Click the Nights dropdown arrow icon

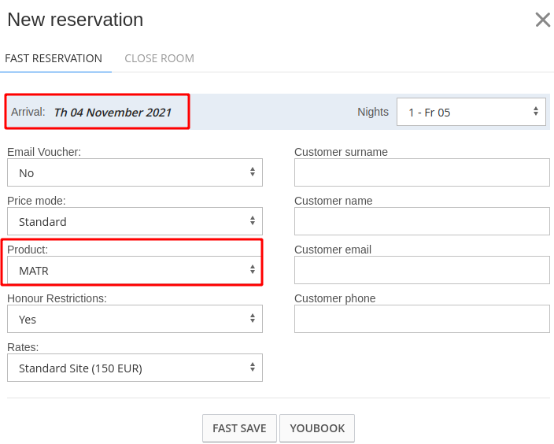536,111
